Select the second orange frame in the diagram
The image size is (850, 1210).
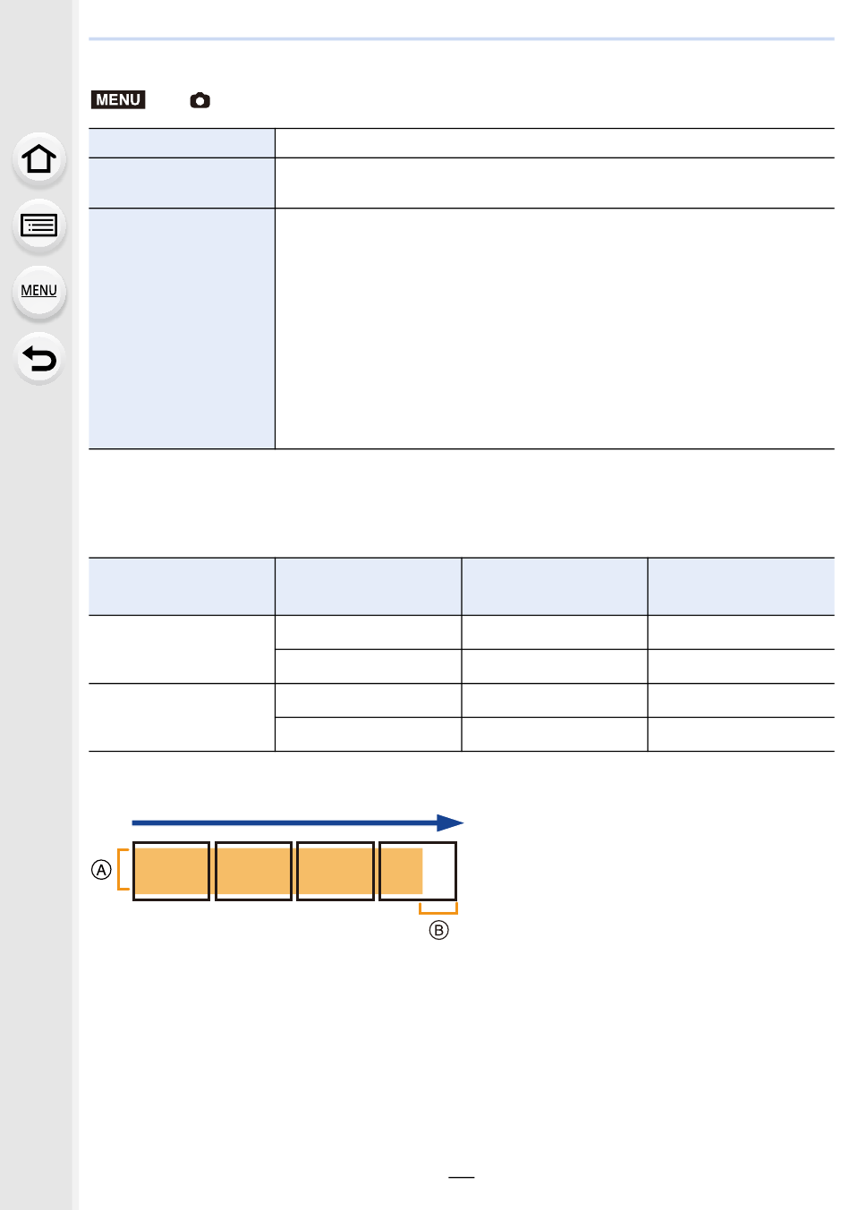[x=253, y=871]
